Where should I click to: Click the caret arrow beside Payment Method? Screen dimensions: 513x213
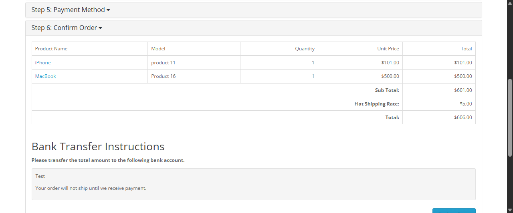pyautogui.click(x=108, y=10)
